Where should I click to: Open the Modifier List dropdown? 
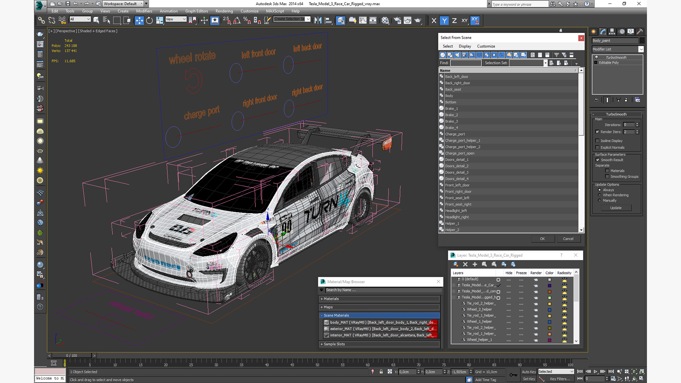pos(641,49)
